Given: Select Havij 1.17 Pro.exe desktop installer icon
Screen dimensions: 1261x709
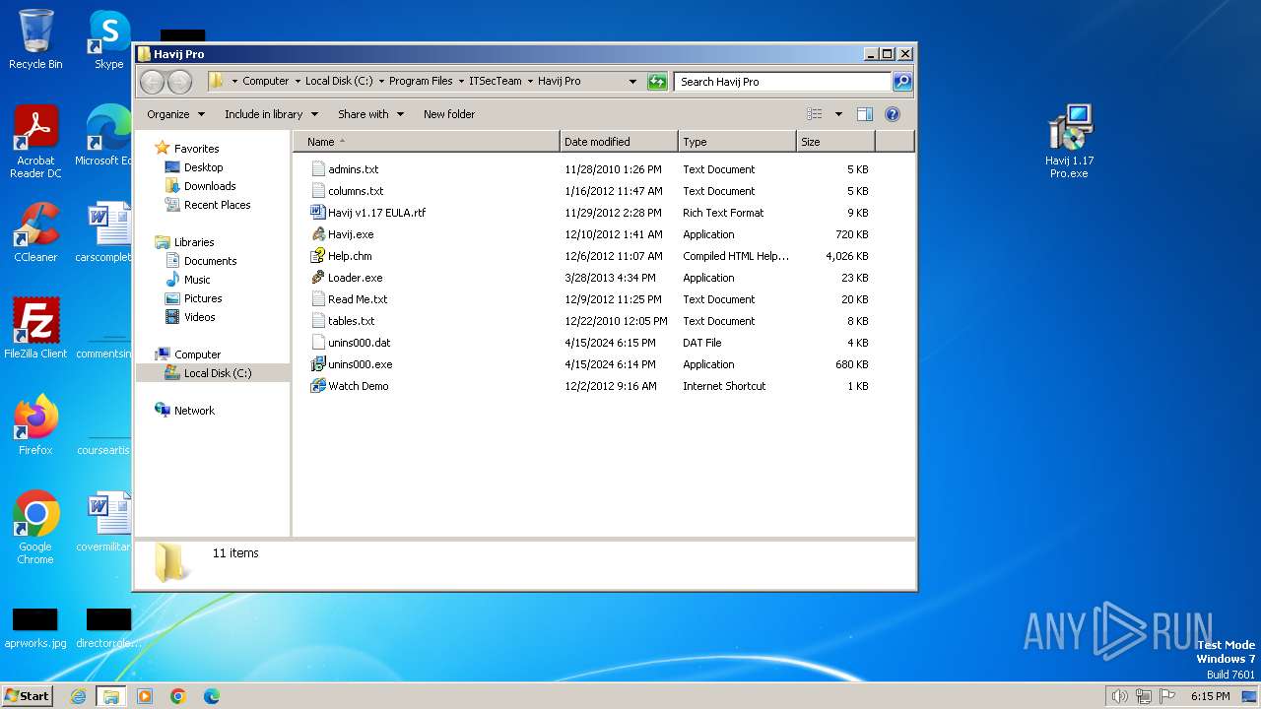Looking at the screenshot, I should coord(1069,142).
